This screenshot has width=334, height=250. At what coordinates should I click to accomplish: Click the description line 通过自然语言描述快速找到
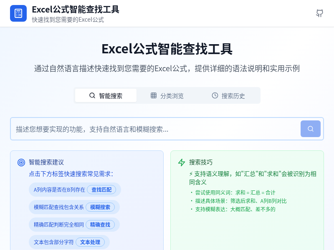click(x=167, y=68)
